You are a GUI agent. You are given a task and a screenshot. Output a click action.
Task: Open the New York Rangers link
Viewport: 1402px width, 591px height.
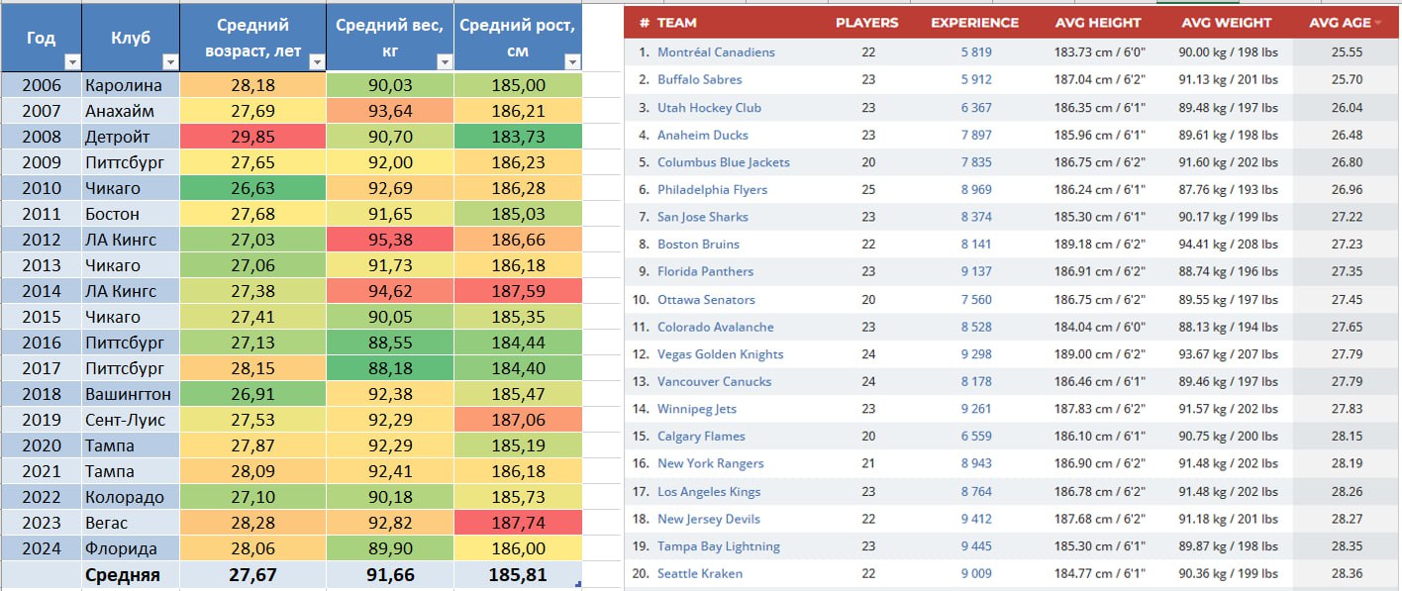(x=711, y=463)
